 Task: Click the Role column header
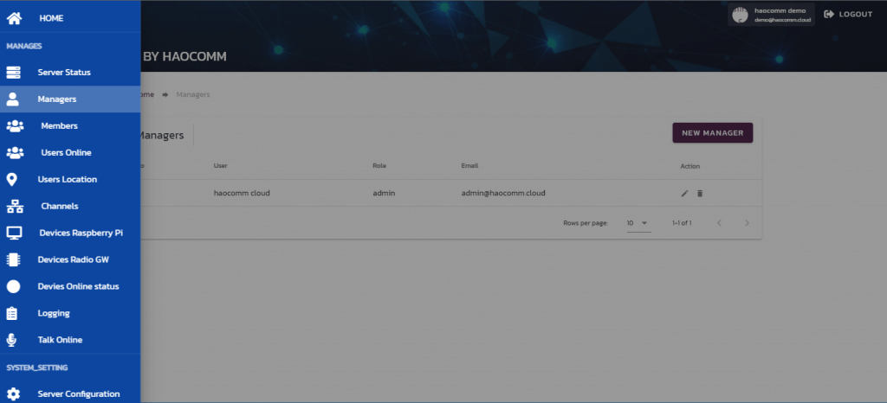[x=379, y=166]
